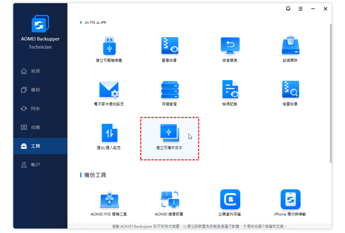Image resolution: width=345 pixels, height=233 pixels.
Task: Click the 備份工具 section heading
Action: click(x=95, y=175)
